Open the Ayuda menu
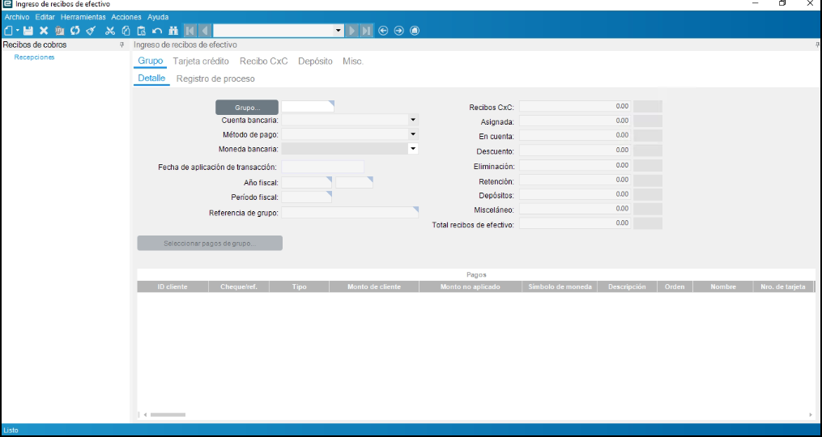This screenshot has width=822, height=437. tap(158, 17)
